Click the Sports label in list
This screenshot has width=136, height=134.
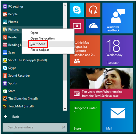click(x=13, y=83)
